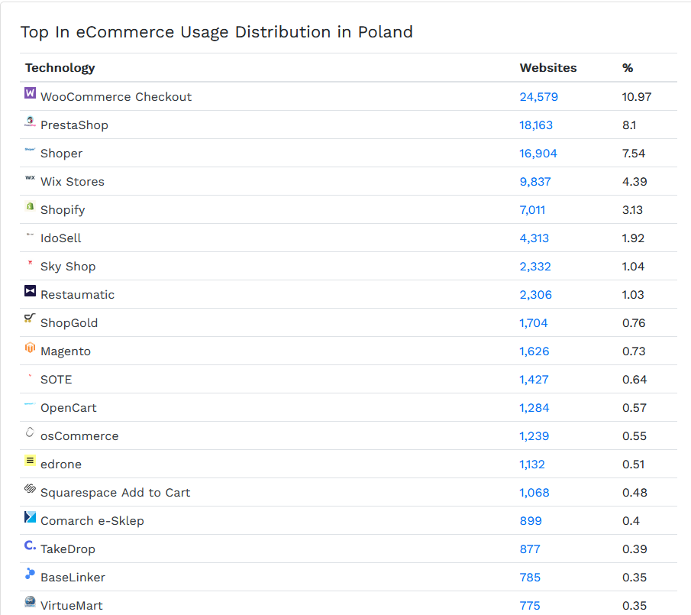Screen dimensions: 691x615
Task: Open the 2,306 websites link
Action: tap(535, 294)
